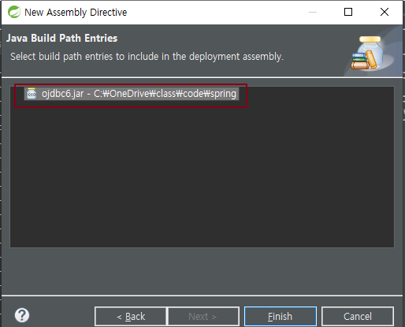The image size is (405, 327).
Task: Close the New Assembly Directive window
Action: 385,12
